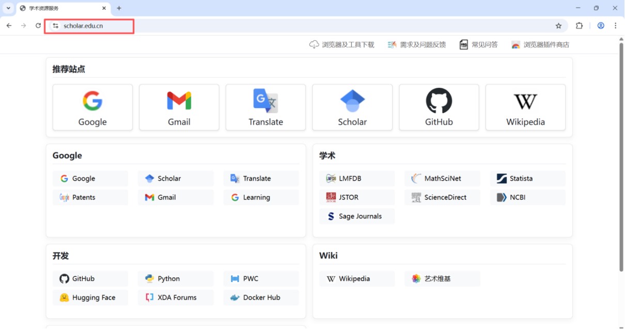Open the PWC link
Viewport: 625px width, 329px height.
[261, 279]
